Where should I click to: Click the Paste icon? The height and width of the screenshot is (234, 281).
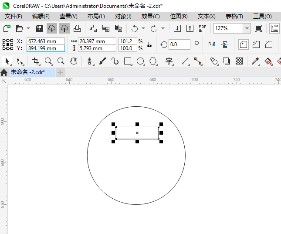[x=118, y=28]
